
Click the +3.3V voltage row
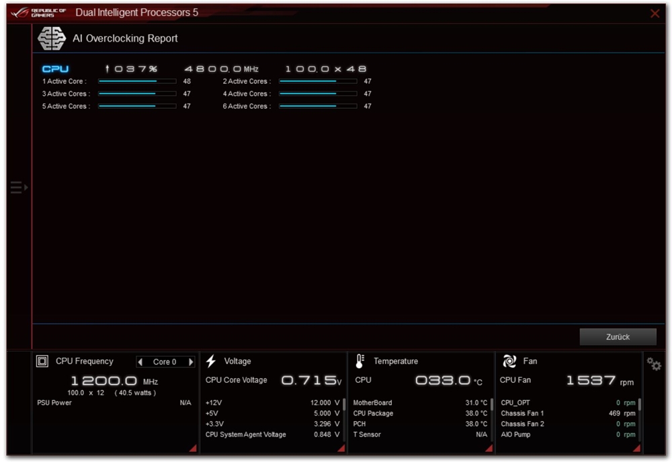273,424
